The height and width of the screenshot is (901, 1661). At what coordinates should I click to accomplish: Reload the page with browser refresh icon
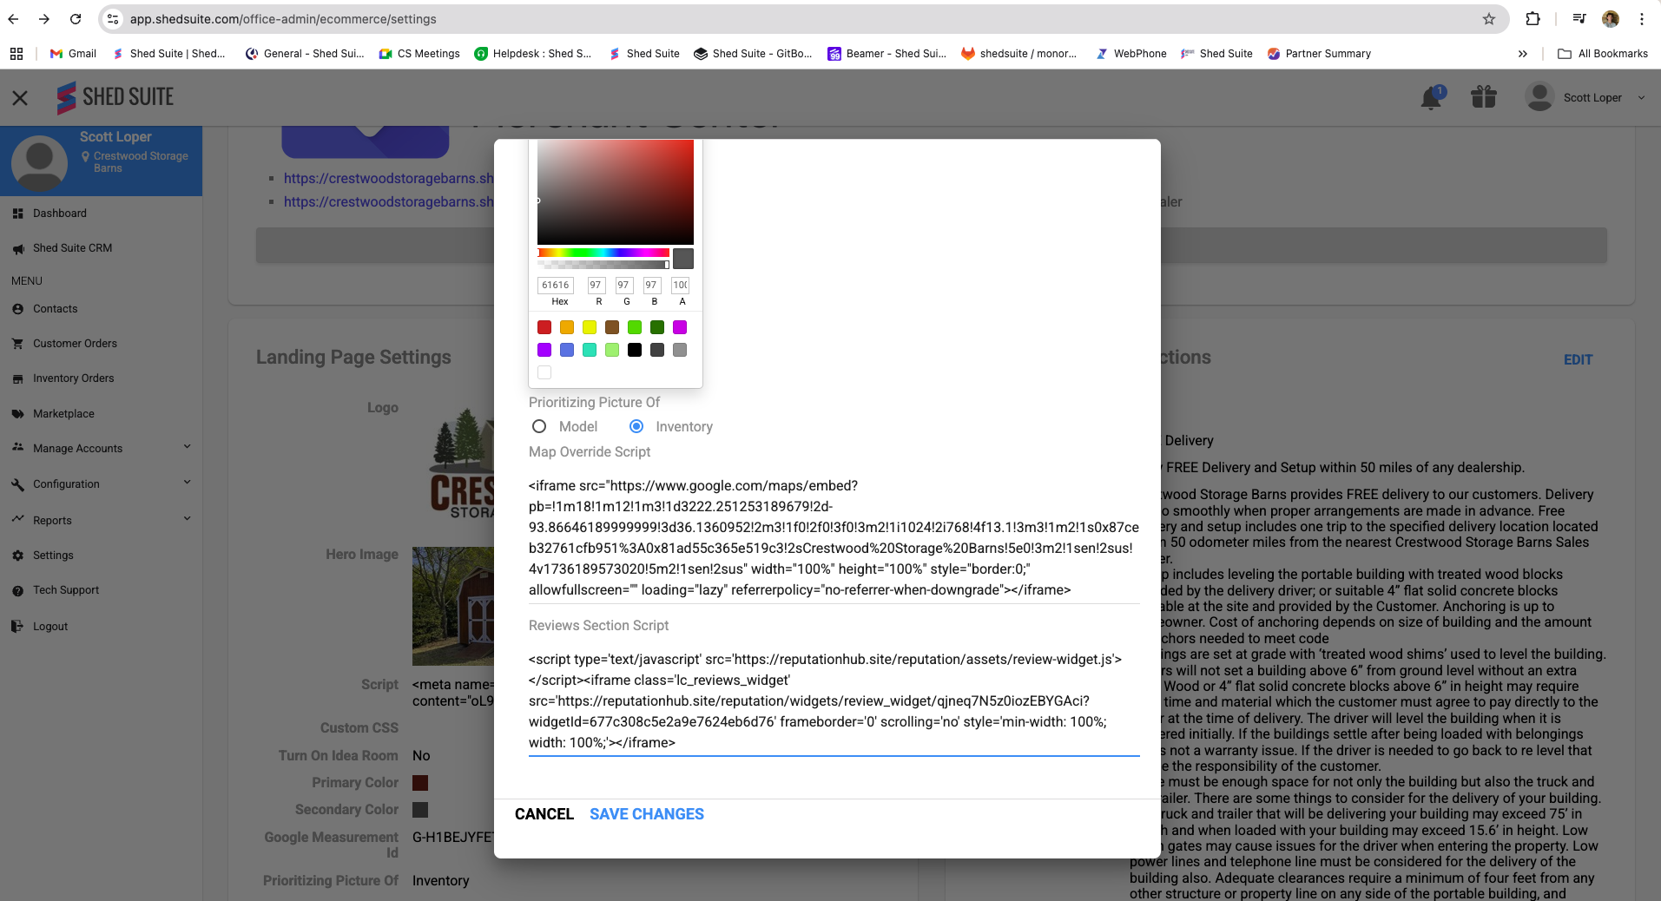[x=76, y=19]
